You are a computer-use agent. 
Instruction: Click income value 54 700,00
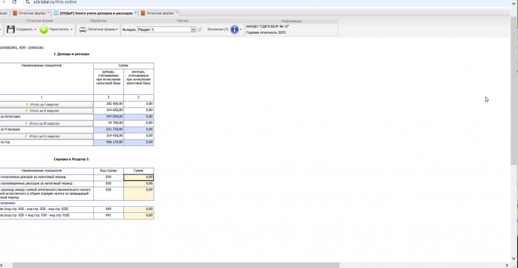click(115, 123)
